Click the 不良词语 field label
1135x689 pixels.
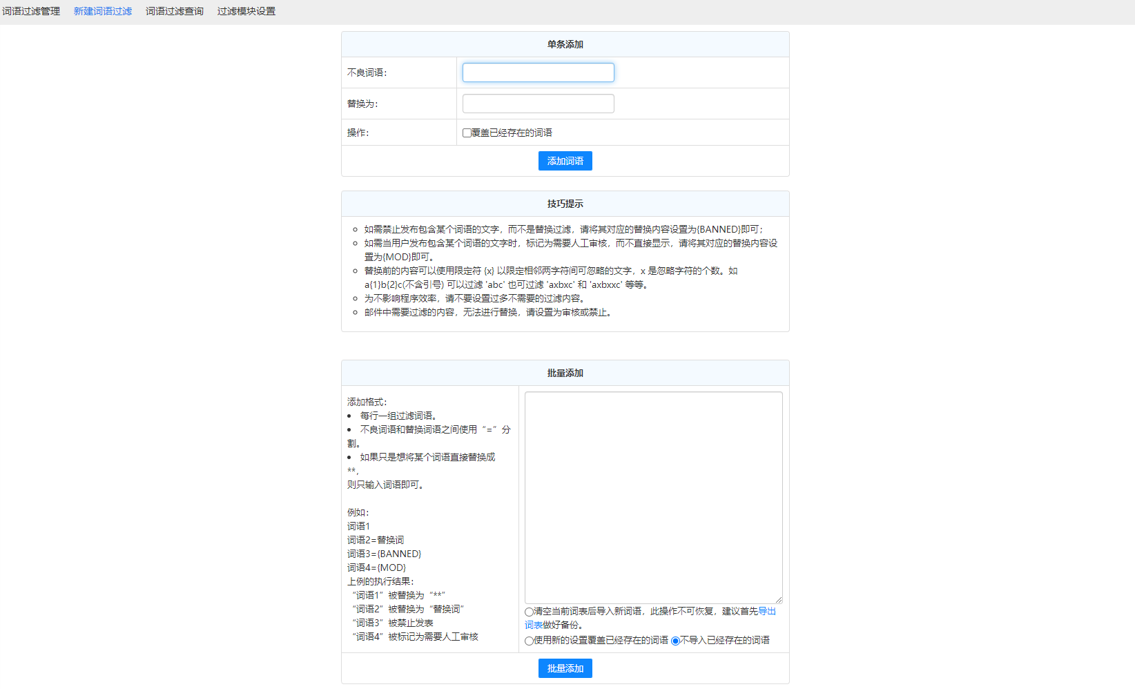coord(367,72)
